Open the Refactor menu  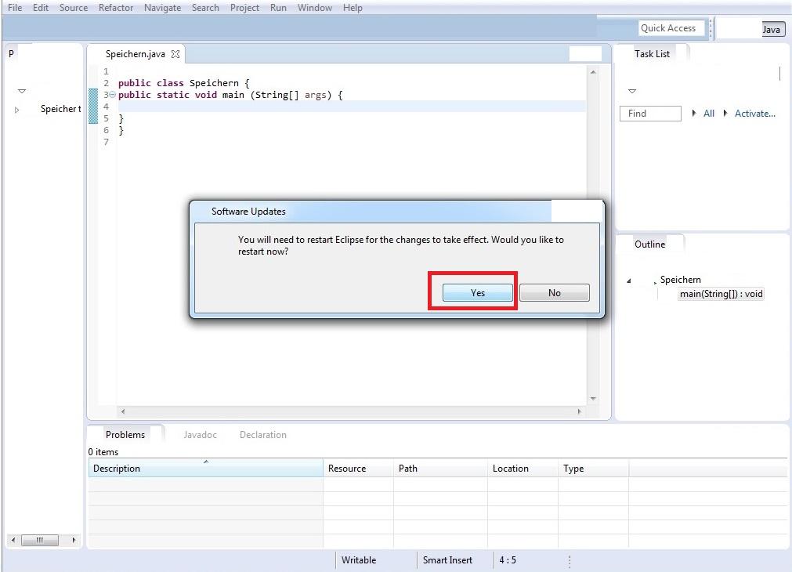[x=116, y=8]
